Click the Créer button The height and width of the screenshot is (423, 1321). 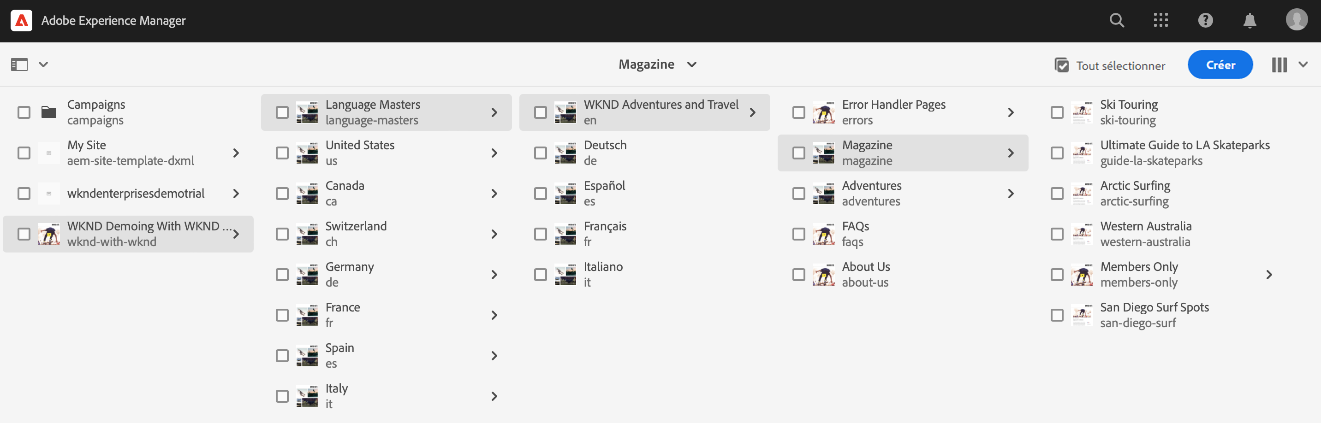[x=1220, y=65]
